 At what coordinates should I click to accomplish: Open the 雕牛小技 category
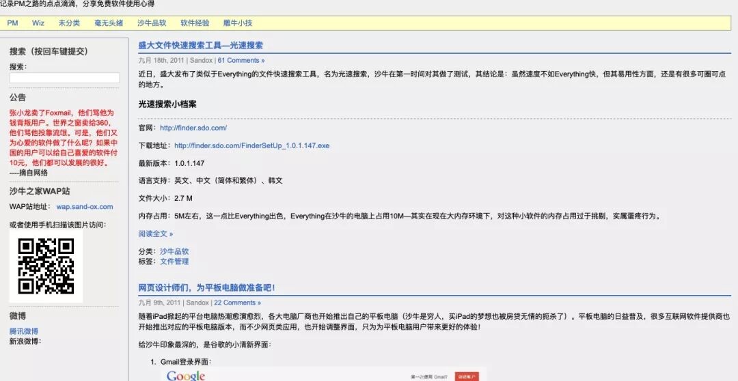coord(238,23)
